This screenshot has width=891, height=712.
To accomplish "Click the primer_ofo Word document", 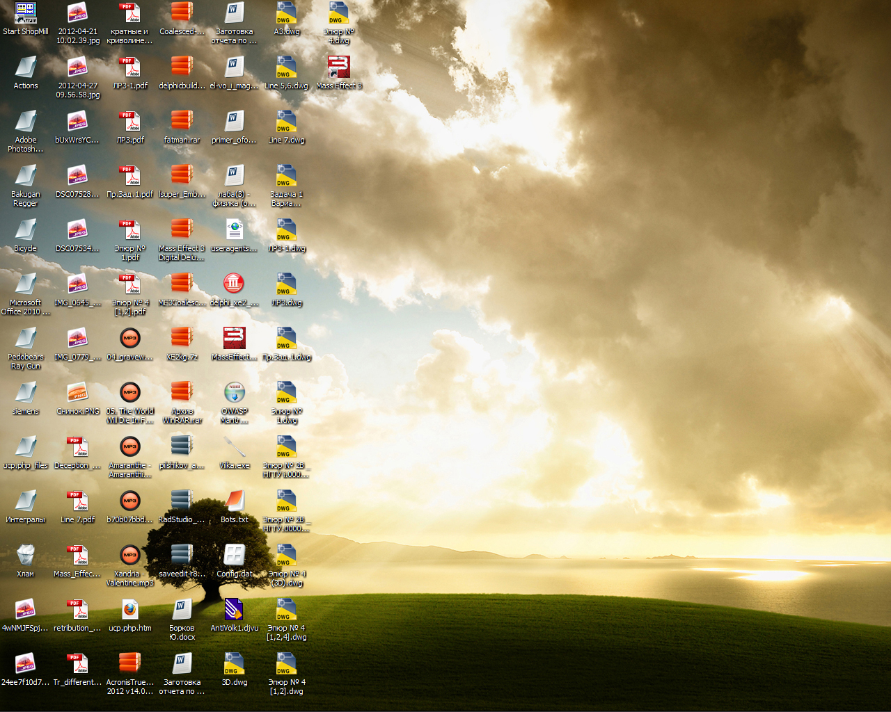I will (x=235, y=127).
